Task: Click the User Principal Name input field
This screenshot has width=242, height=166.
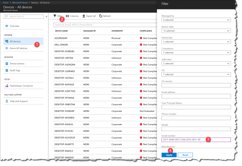Action: 196,107
